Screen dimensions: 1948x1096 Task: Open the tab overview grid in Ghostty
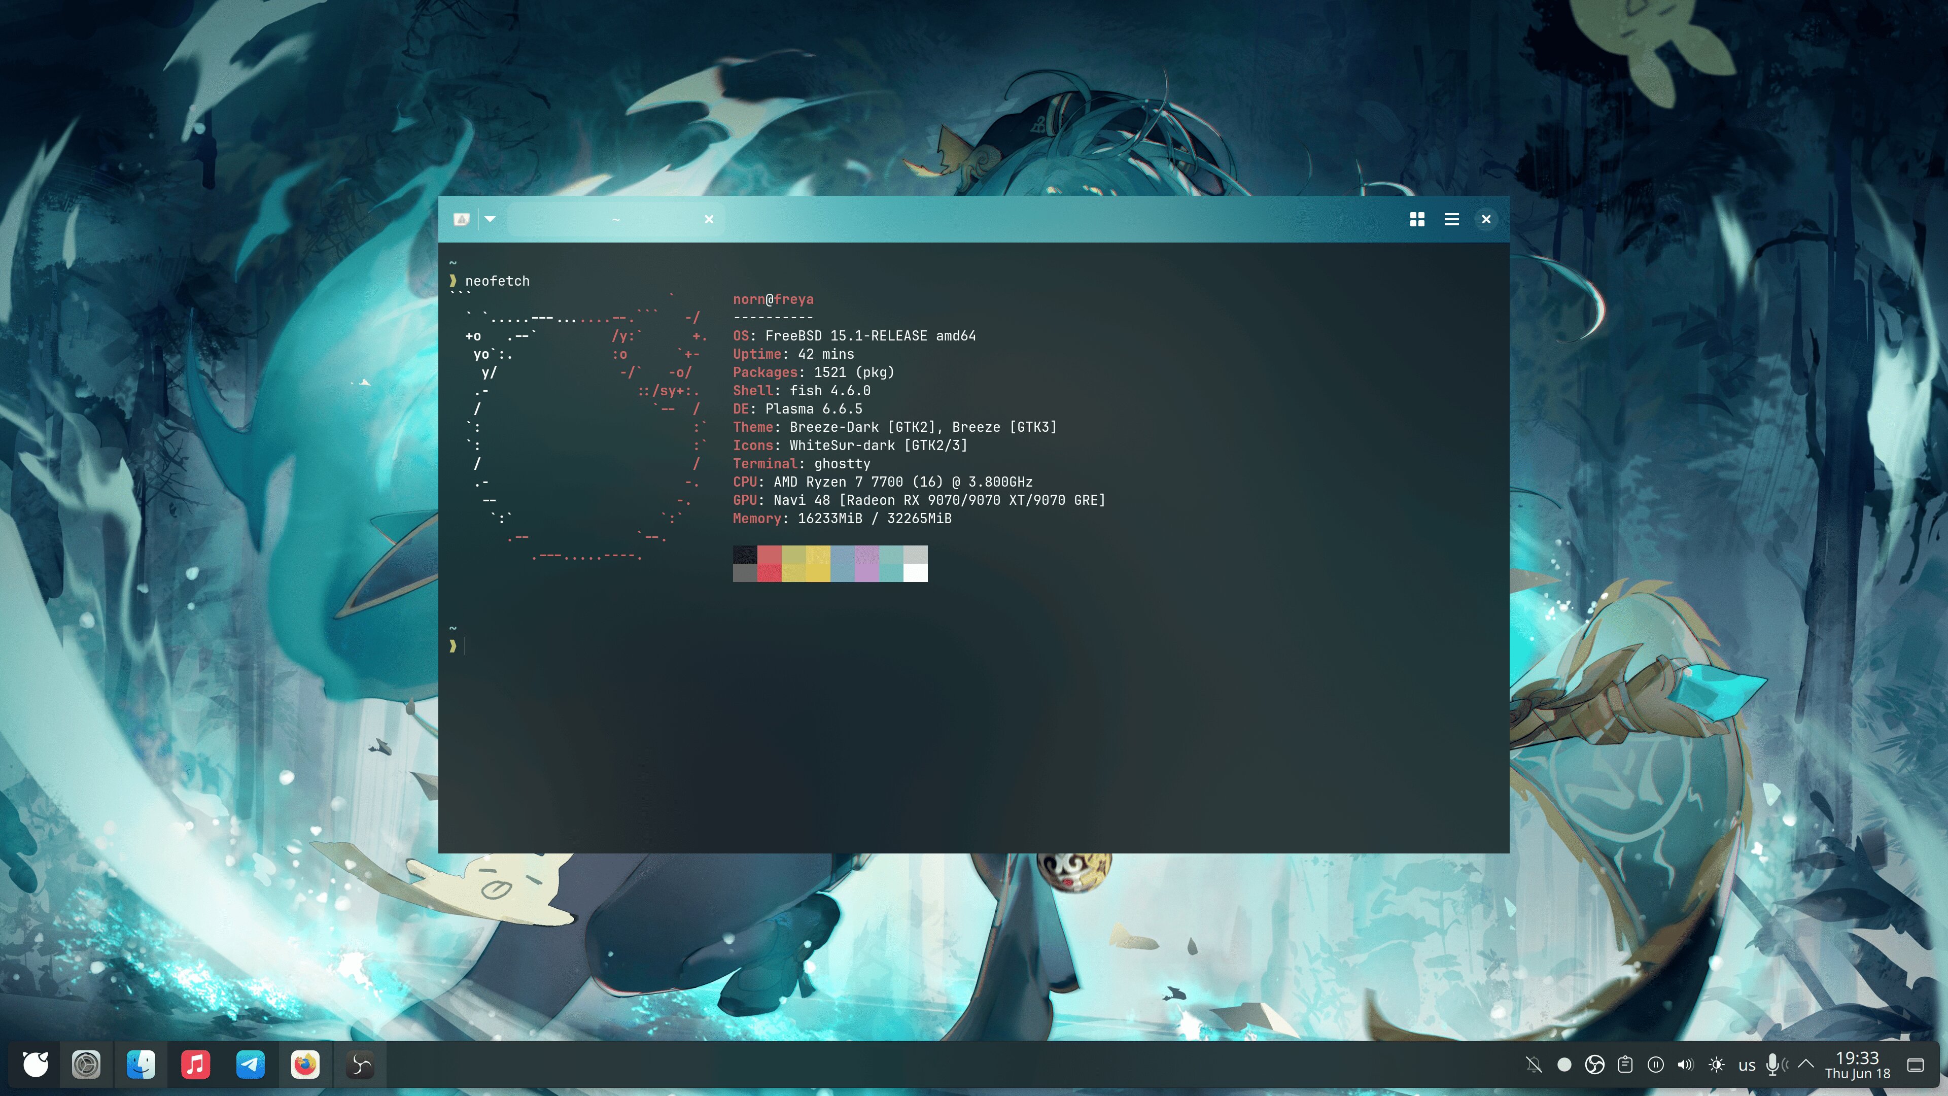coord(1417,219)
